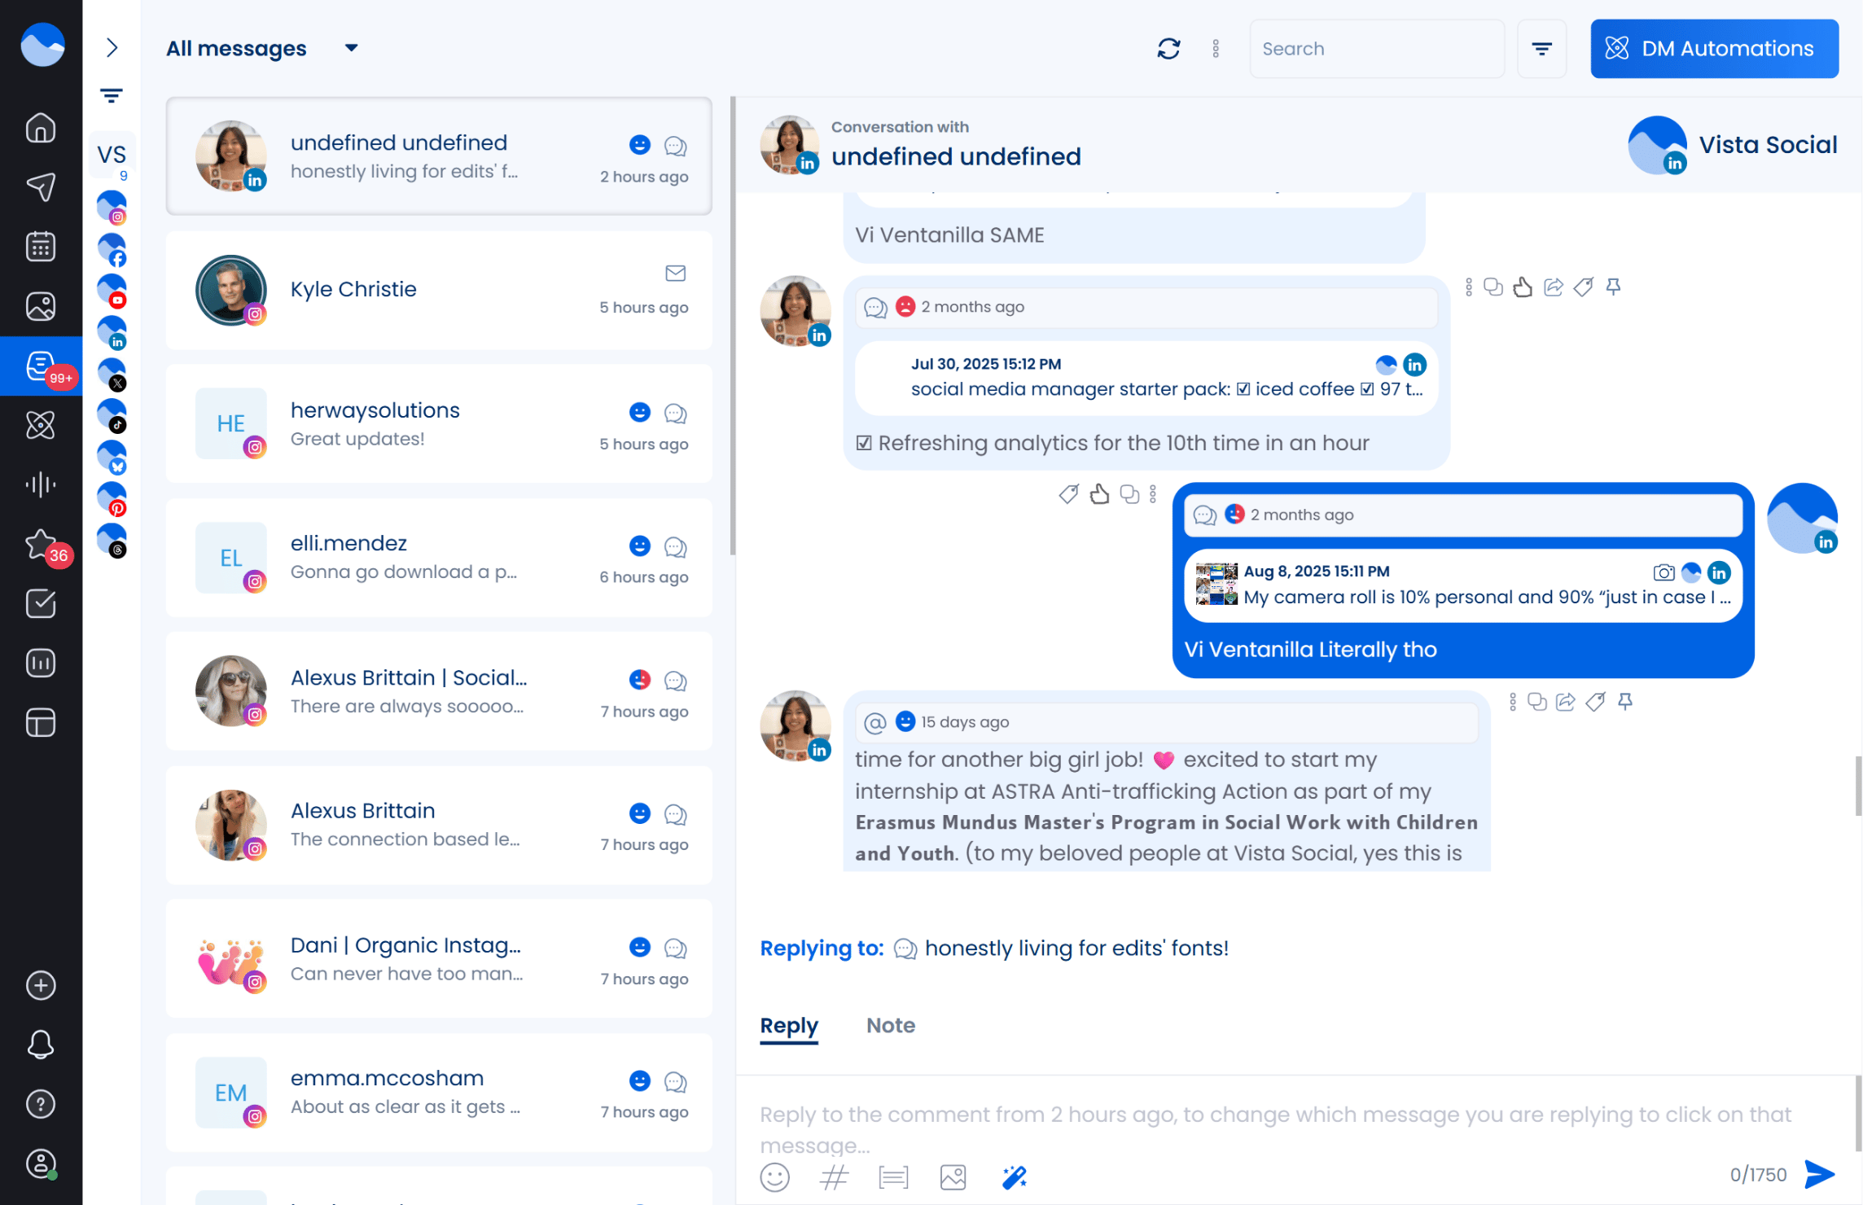Send the reply with arrow icon
This screenshot has width=1863, height=1205.
point(1820,1174)
